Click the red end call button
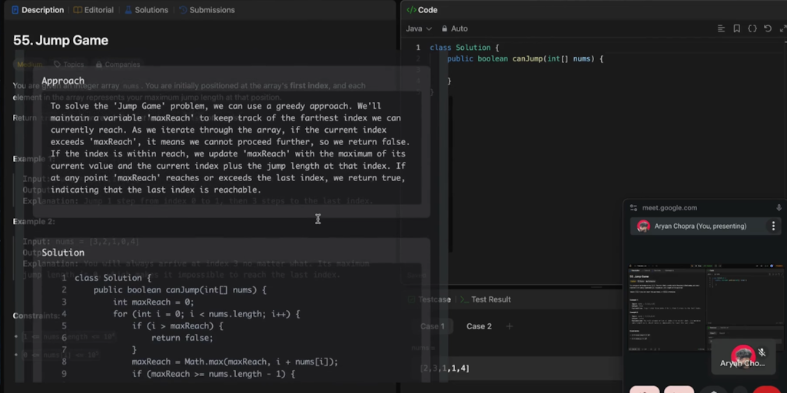 point(766,391)
